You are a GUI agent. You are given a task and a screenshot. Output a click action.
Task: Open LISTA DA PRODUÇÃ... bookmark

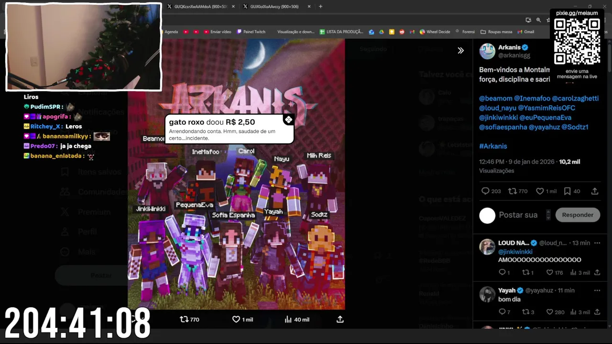(x=341, y=32)
